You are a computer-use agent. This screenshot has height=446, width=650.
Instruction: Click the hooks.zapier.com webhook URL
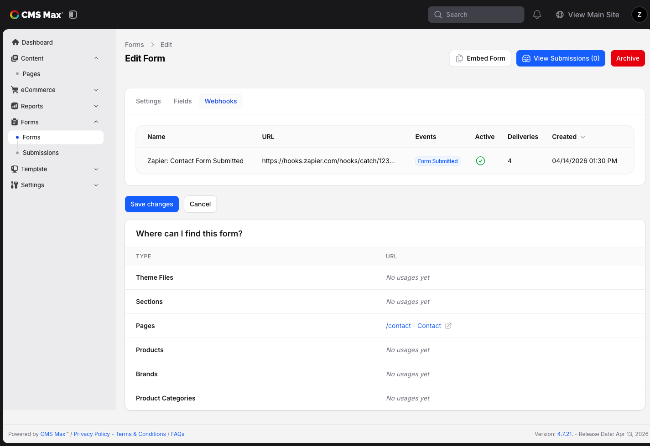click(328, 161)
